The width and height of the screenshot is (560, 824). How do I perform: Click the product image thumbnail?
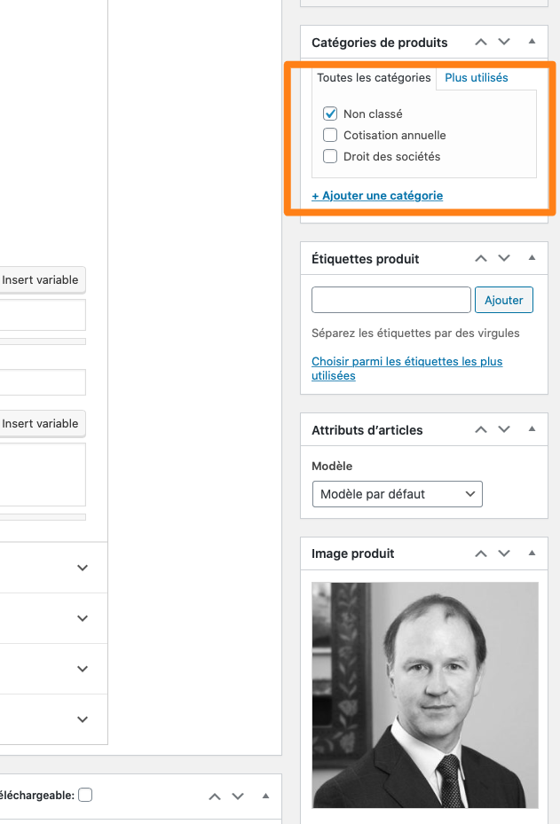point(425,695)
